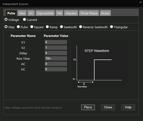Open the DC source tab
143x121 pixels.
31,13
